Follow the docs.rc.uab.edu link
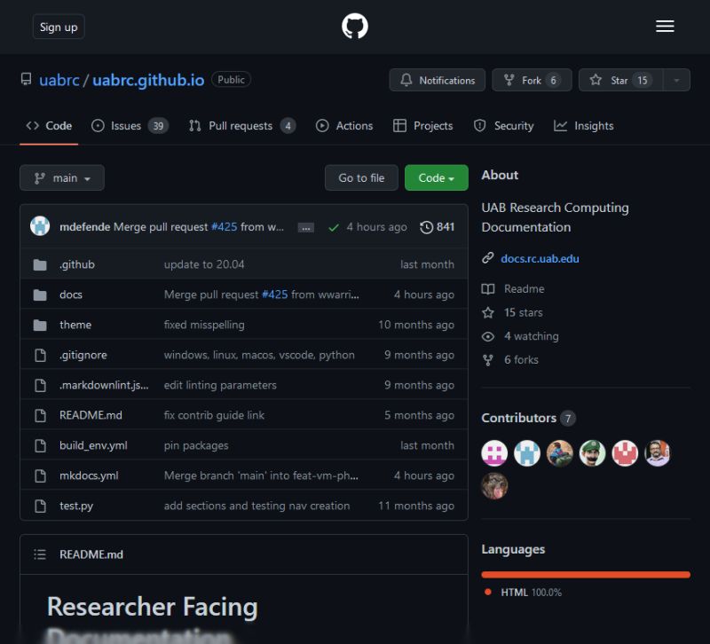This screenshot has height=644, width=710. click(540, 258)
